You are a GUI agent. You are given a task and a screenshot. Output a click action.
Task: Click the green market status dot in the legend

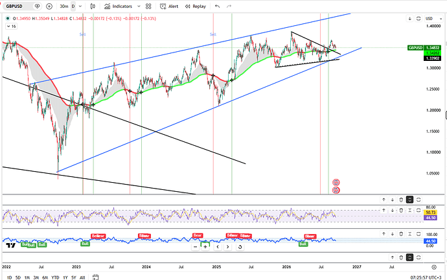point(8,19)
